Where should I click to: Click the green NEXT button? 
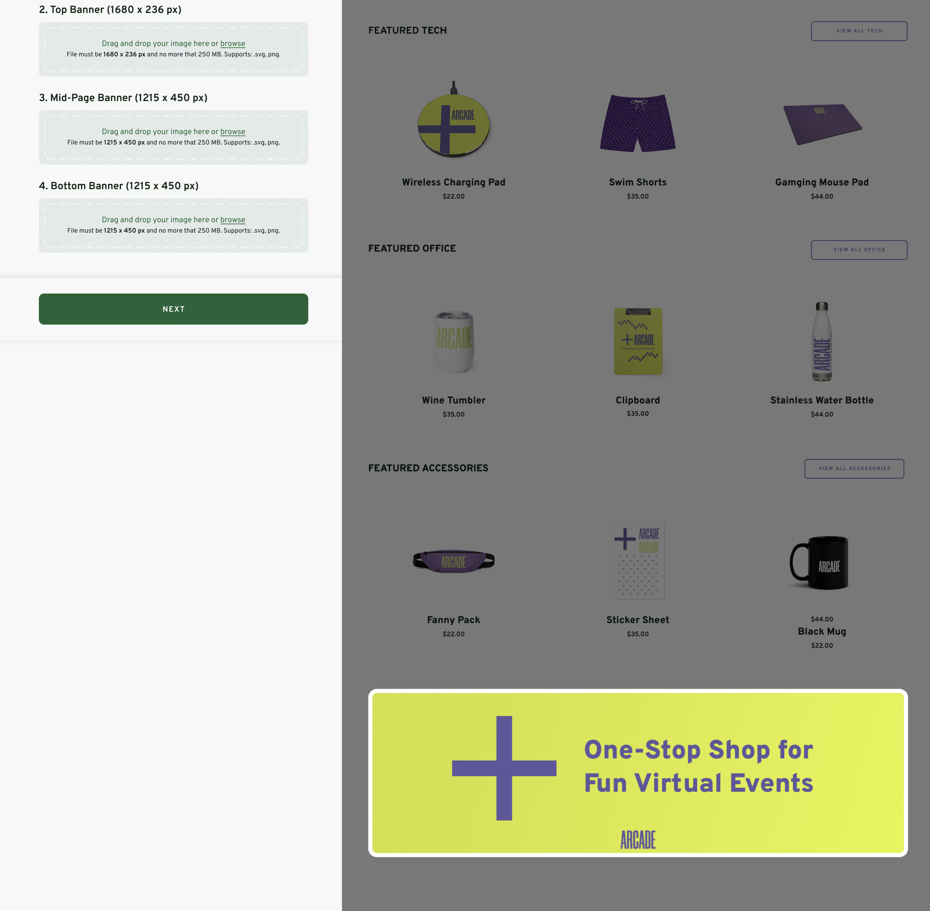click(174, 309)
